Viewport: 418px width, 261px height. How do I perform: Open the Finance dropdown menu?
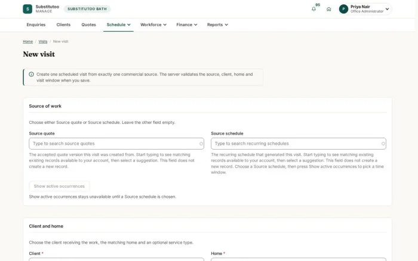186,25
